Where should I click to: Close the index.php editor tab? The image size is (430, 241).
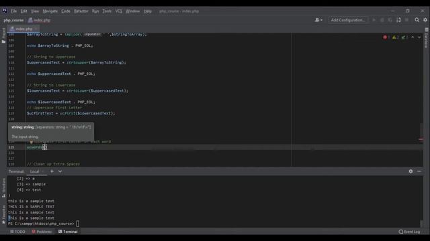pyautogui.click(x=36, y=29)
